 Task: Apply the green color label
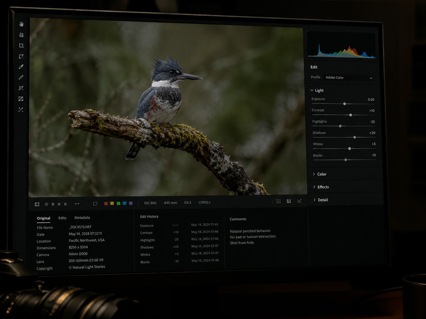tap(118, 203)
